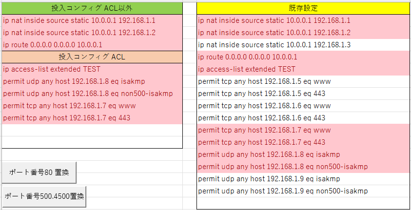The height and width of the screenshot is (210, 411).
Task: Select permit tcp 192.168.1.5 eq www cell
Action: click(x=304, y=81)
